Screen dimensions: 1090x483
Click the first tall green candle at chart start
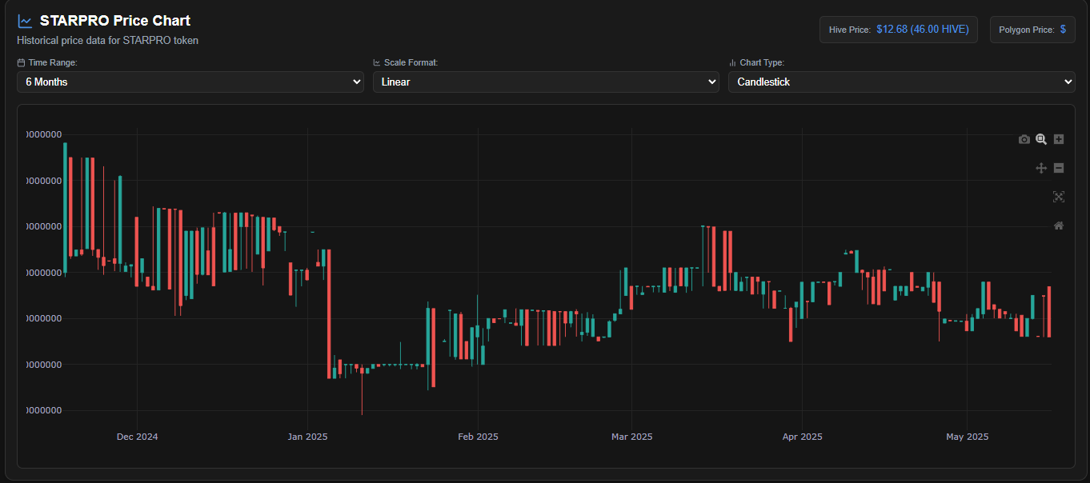click(x=65, y=208)
